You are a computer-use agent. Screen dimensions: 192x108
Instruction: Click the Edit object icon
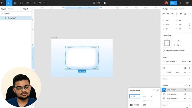click(94, 3)
